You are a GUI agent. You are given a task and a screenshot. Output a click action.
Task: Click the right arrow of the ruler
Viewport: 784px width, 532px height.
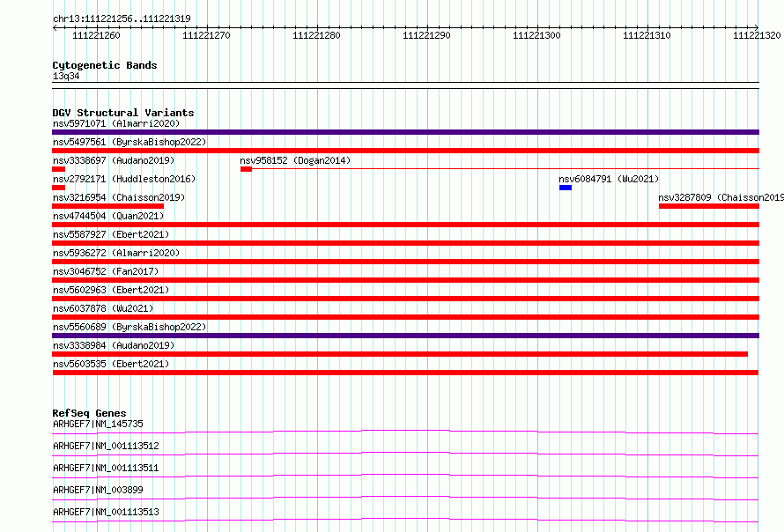tap(757, 28)
